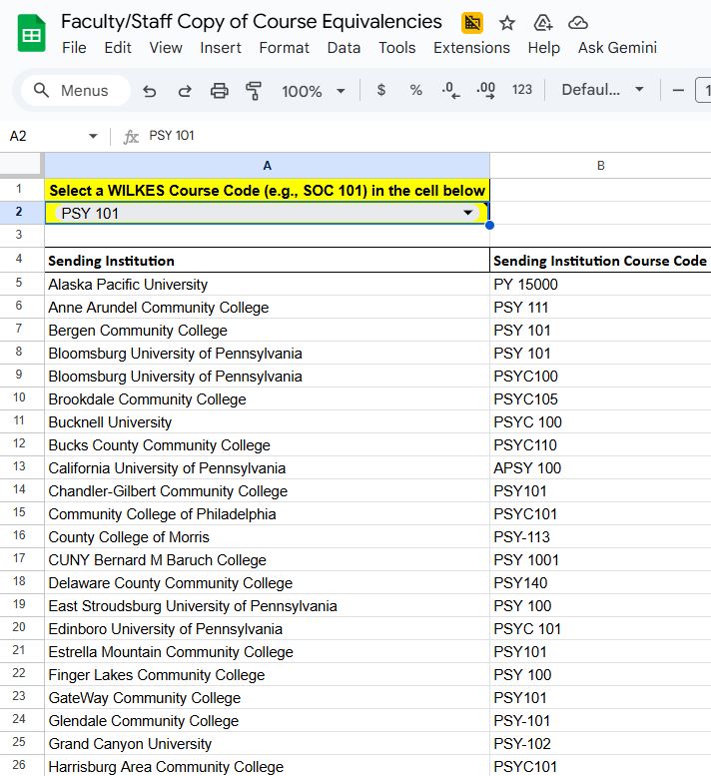Click the Move to folder icon
Screen dimensions: 711x776
[543, 23]
